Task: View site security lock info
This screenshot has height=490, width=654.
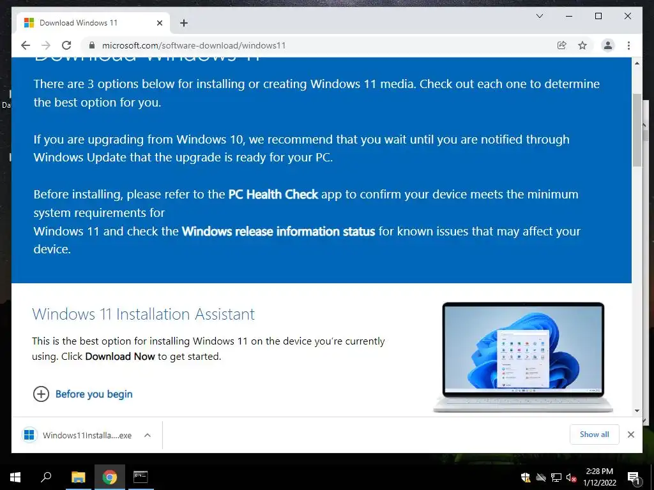Action: click(x=92, y=45)
